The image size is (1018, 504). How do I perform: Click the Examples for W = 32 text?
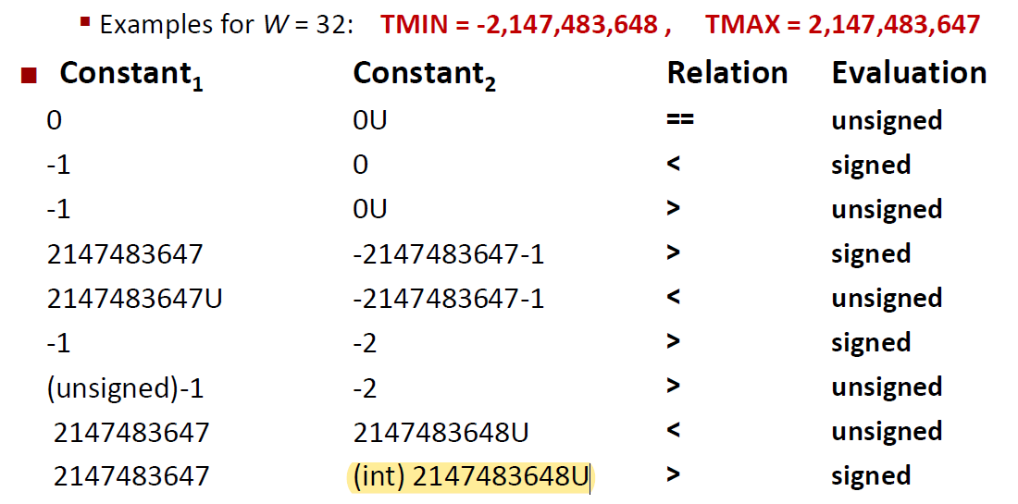(227, 25)
